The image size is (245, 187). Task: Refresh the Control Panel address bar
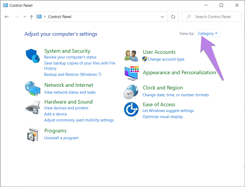173,17
